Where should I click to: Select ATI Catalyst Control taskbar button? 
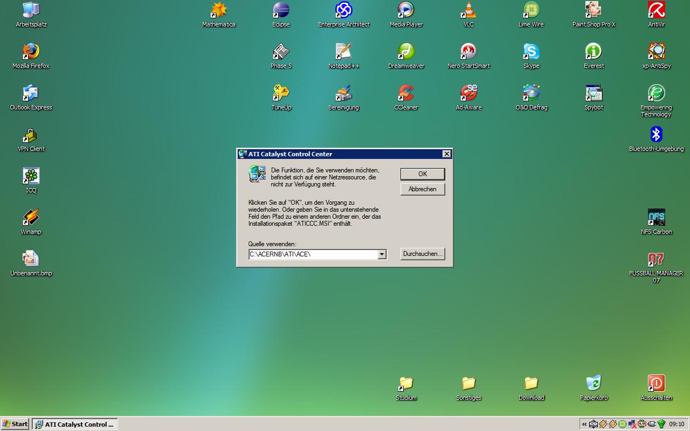[75, 424]
